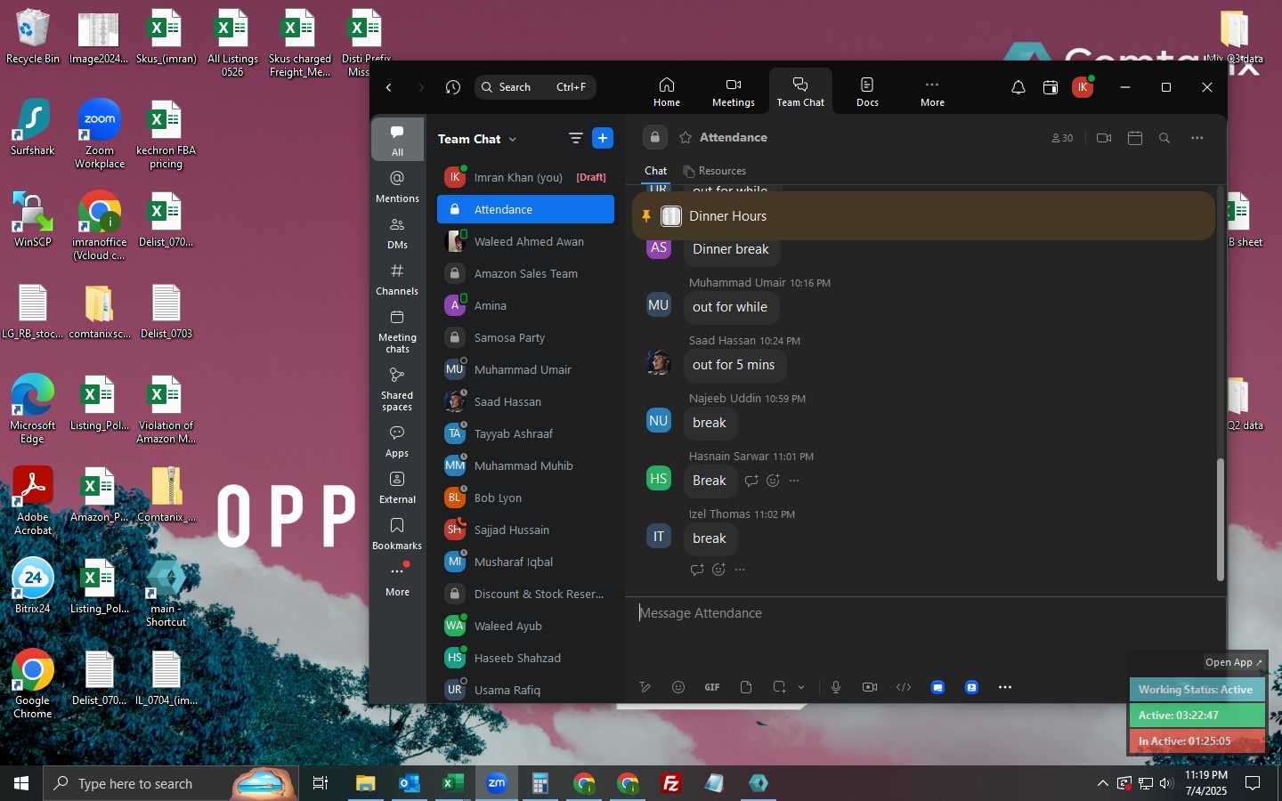Click the Search box
This screenshot has height=801, width=1282.
coord(535,87)
